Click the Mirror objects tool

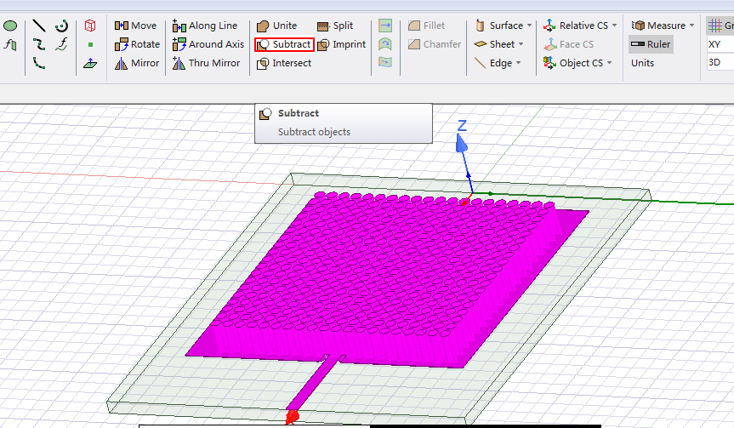(137, 63)
